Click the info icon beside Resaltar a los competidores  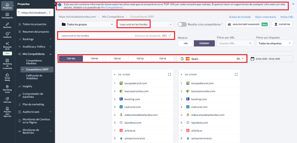[x=222, y=24]
